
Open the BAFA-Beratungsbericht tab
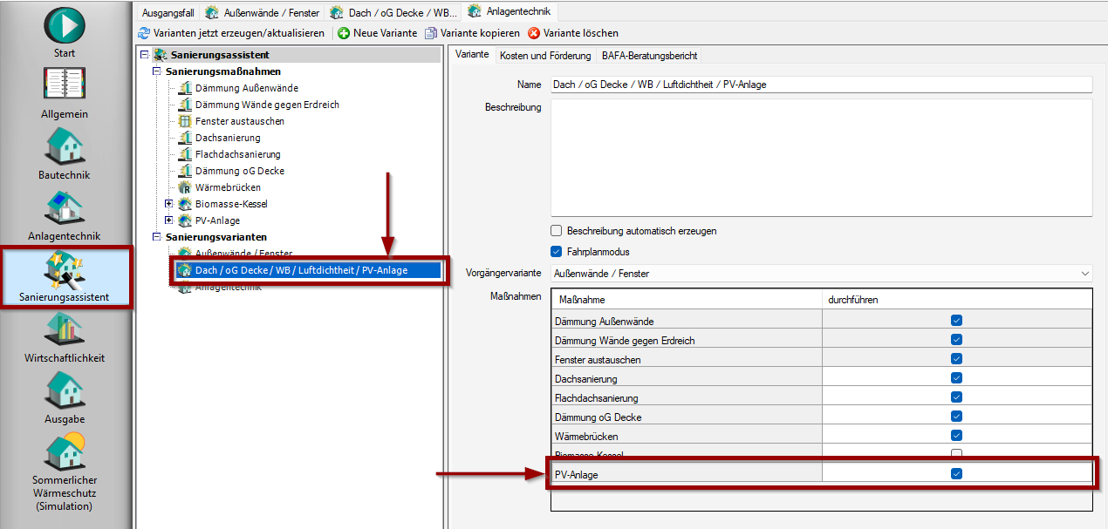pyautogui.click(x=649, y=56)
